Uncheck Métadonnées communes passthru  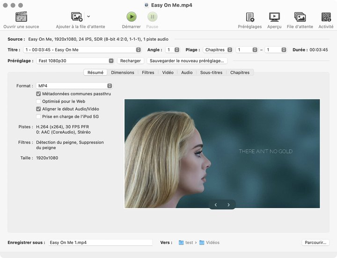(x=38, y=94)
